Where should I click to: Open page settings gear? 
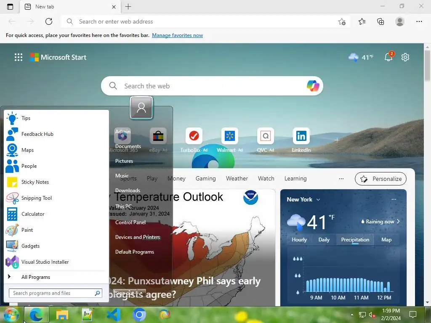coord(405,57)
